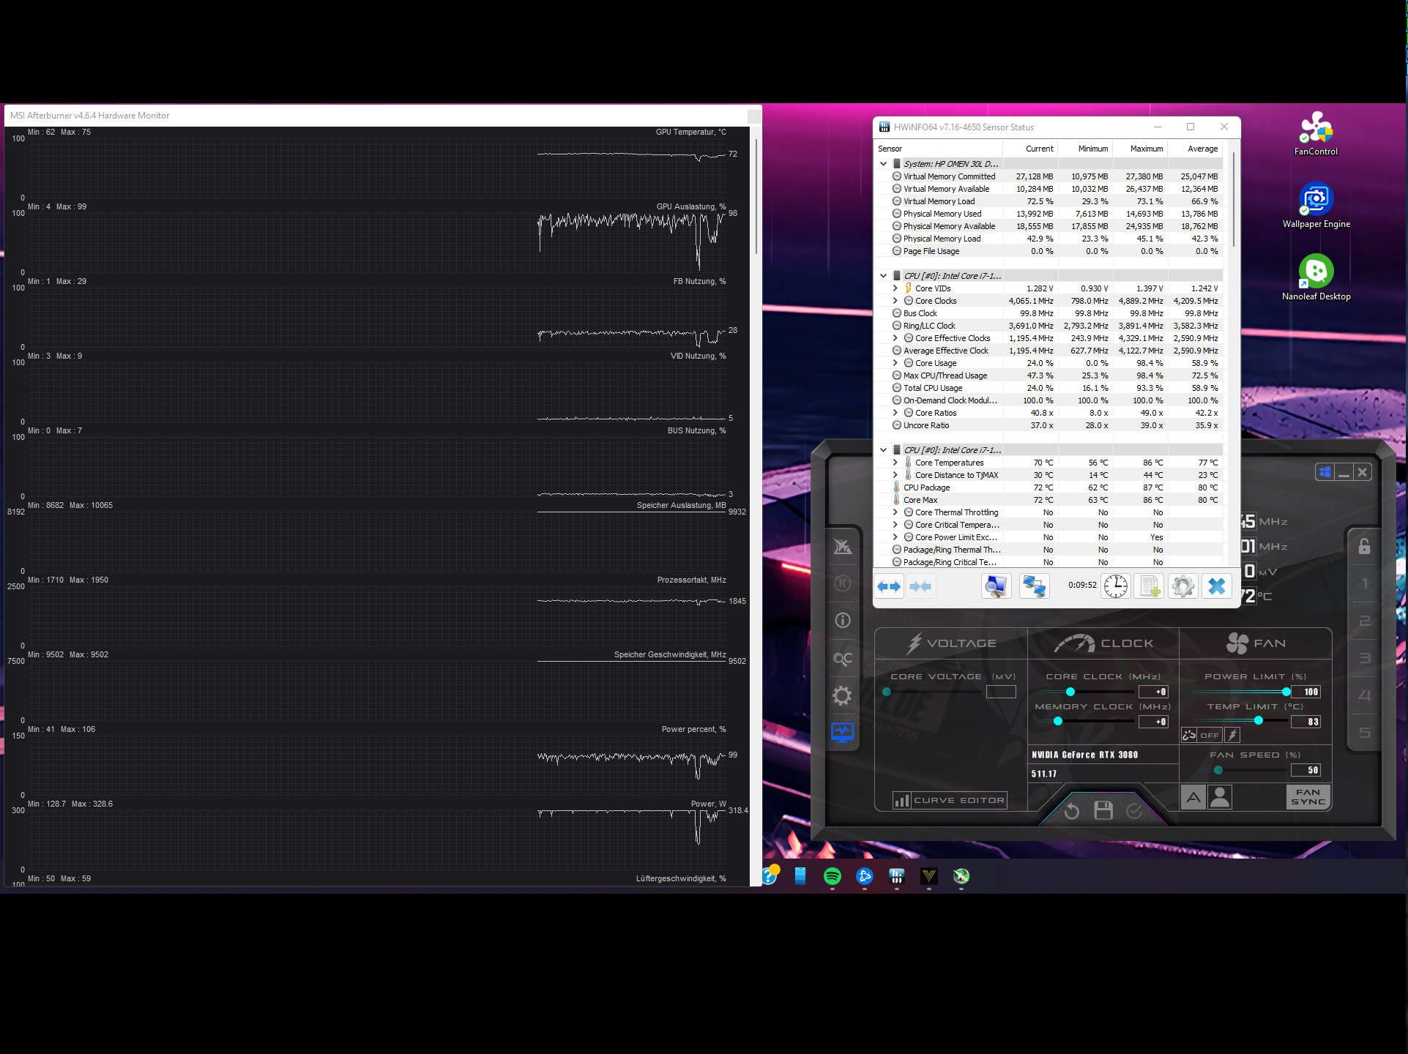Reset Afterburner settings with the reset arrow
The height and width of the screenshot is (1054, 1408).
click(1071, 810)
